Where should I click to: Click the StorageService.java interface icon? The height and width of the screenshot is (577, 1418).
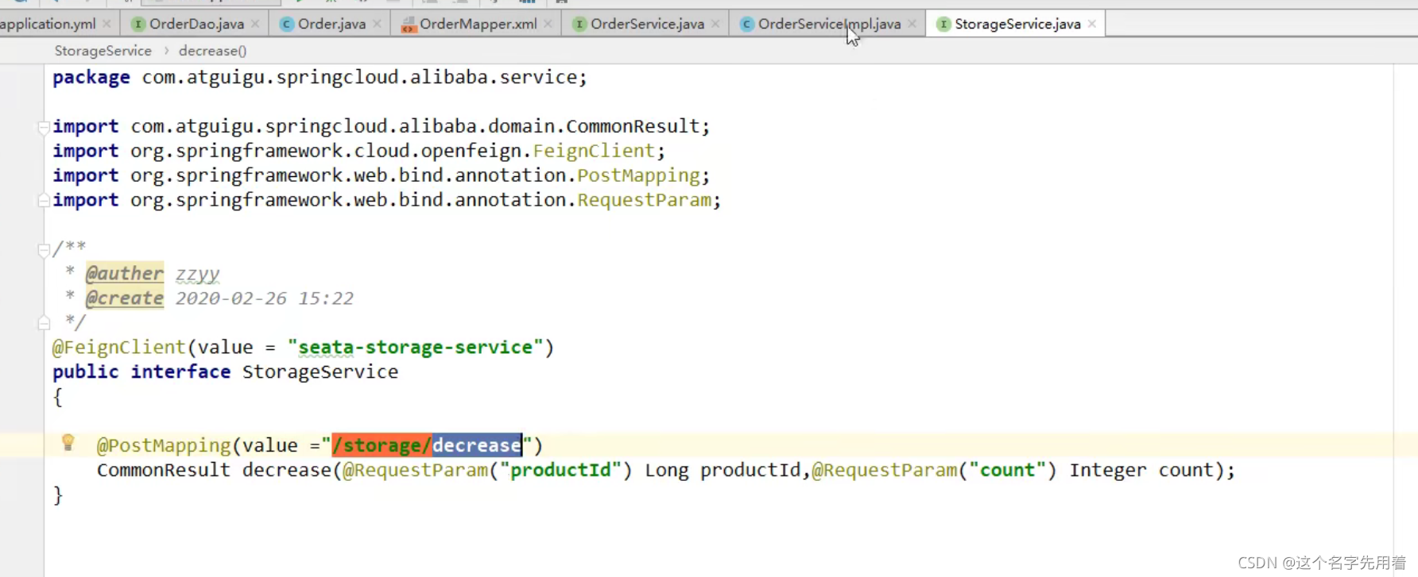pos(943,24)
